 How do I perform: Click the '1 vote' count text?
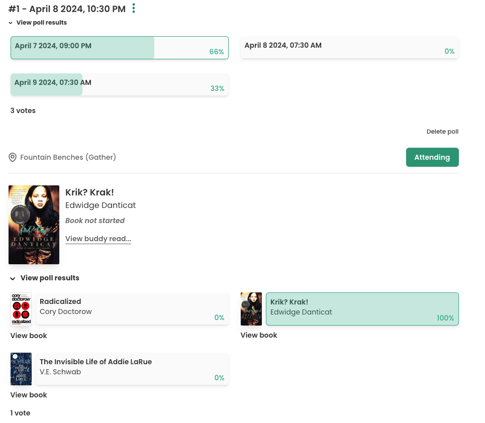click(20, 413)
